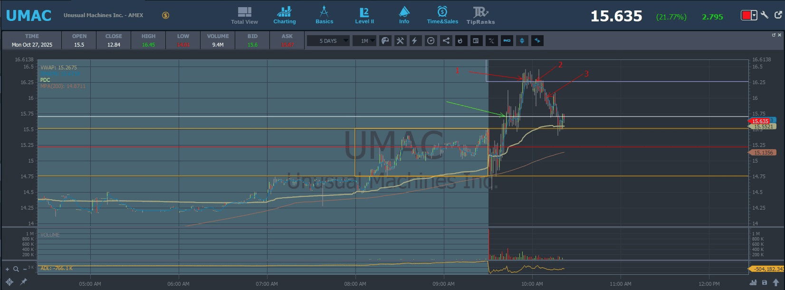The height and width of the screenshot is (290, 785).
Task: Click the OPEN 15.5 quote cell
Action: point(79,40)
